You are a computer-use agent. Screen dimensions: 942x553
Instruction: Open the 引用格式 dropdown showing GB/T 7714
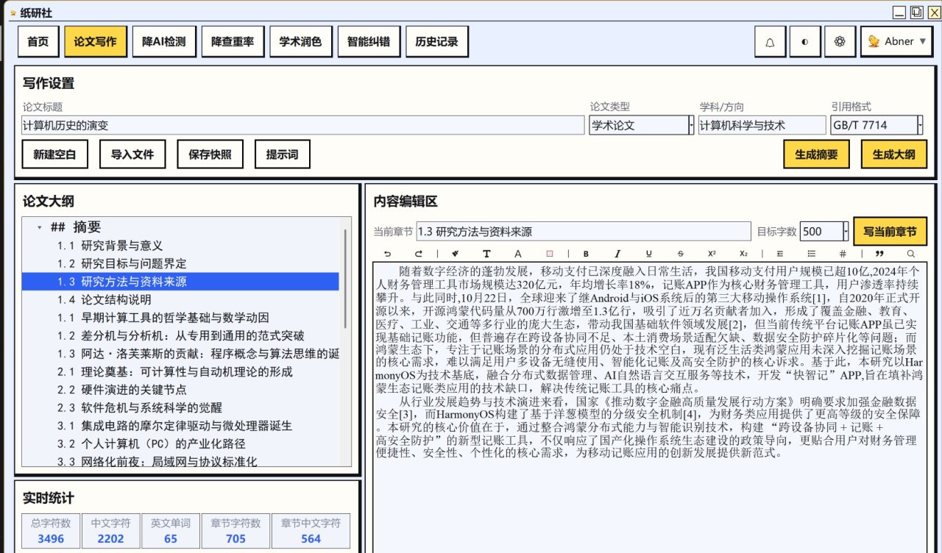click(x=920, y=126)
